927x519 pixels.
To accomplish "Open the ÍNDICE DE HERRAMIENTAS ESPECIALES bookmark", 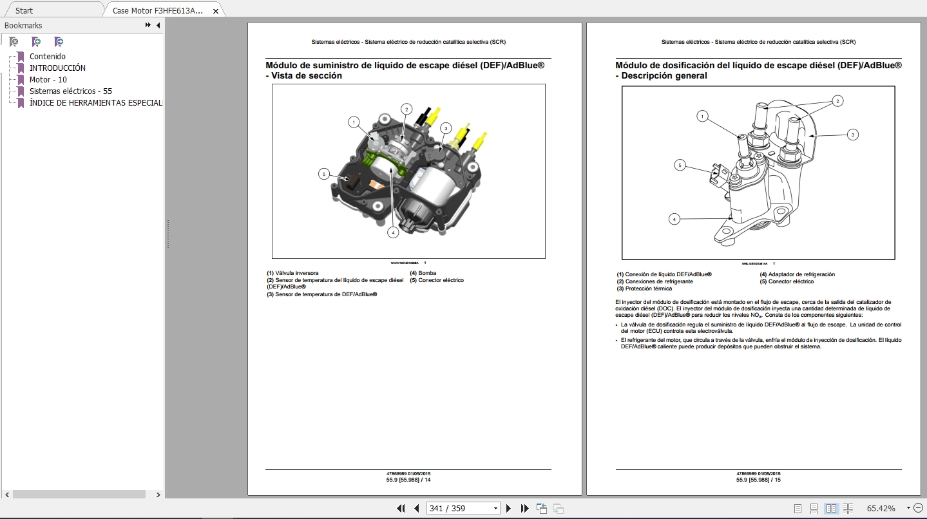I will coord(96,103).
